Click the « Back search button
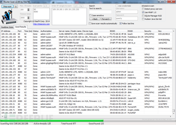 95,19
